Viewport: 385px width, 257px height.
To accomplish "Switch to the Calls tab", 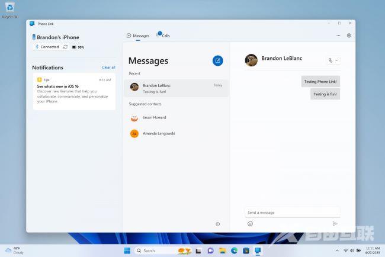I will [163, 36].
